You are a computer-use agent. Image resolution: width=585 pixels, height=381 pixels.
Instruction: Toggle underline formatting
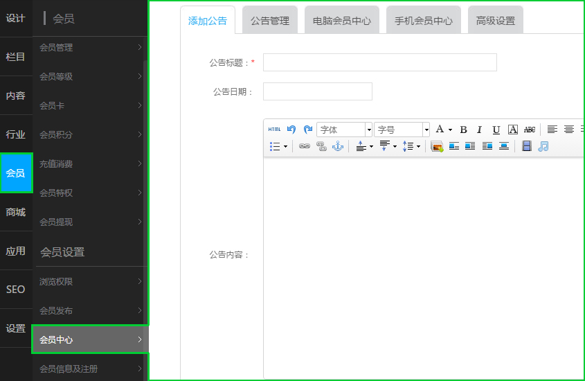pyautogui.click(x=496, y=130)
